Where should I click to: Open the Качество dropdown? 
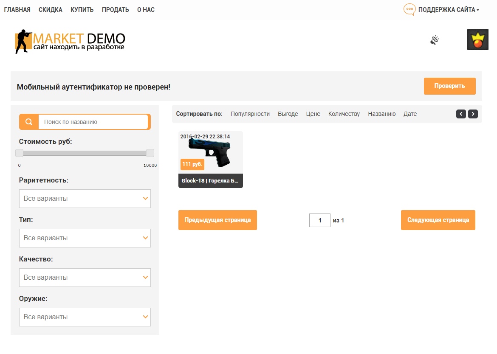pos(85,278)
